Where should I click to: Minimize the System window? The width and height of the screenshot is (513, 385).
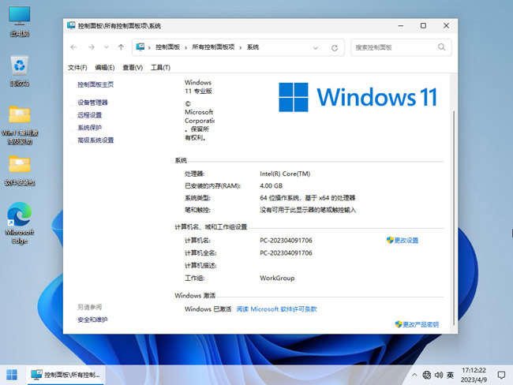401,25
